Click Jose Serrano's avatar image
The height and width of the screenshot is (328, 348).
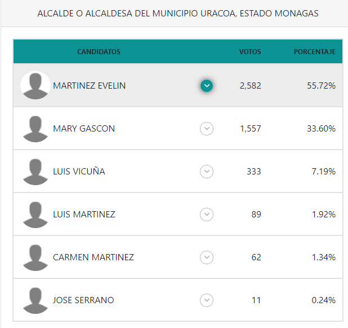pyautogui.click(x=35, y=301)
